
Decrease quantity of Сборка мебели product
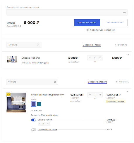coord(90,58)
